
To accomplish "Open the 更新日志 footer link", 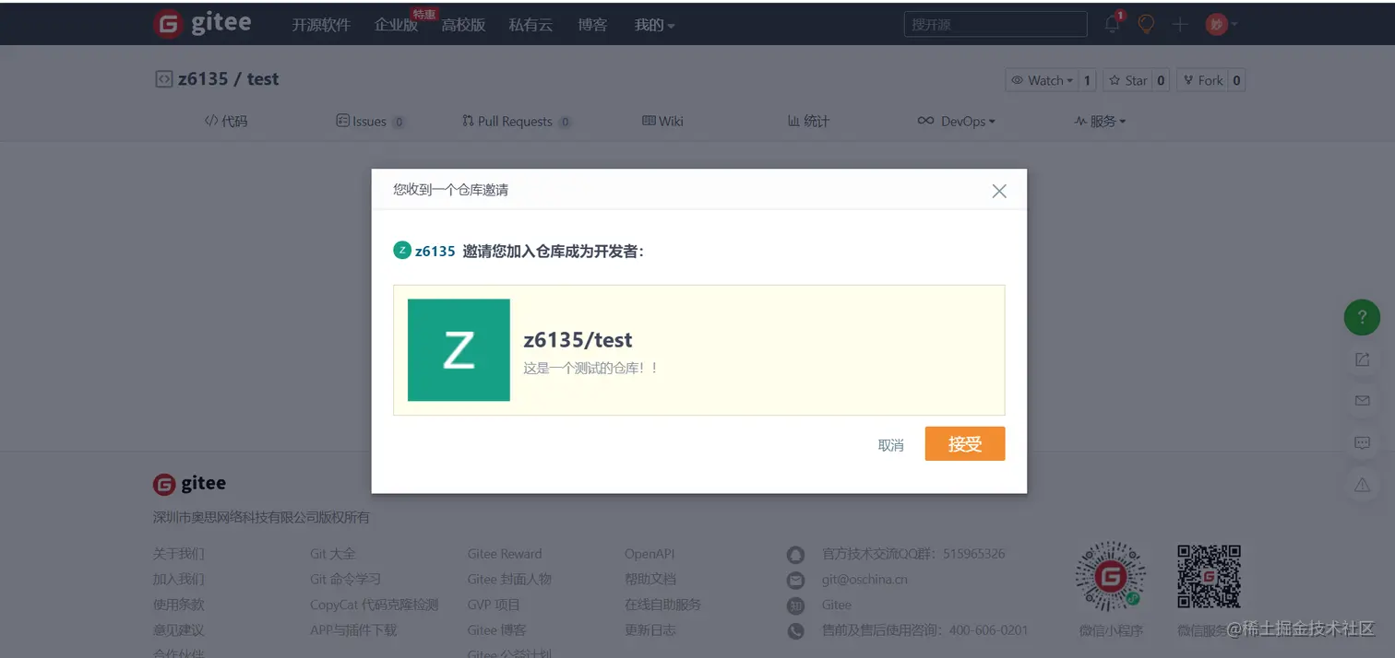I will point(650,630).
